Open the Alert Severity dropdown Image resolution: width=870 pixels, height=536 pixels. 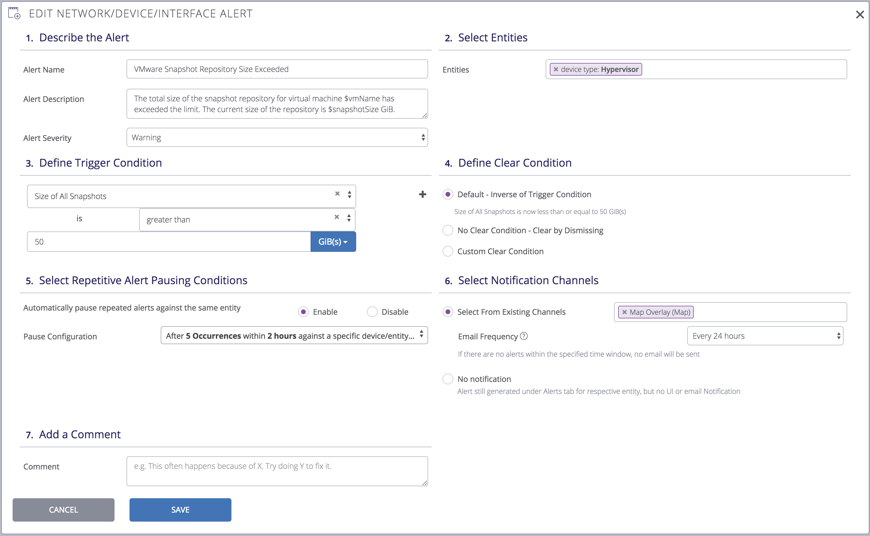click(277, 138)
